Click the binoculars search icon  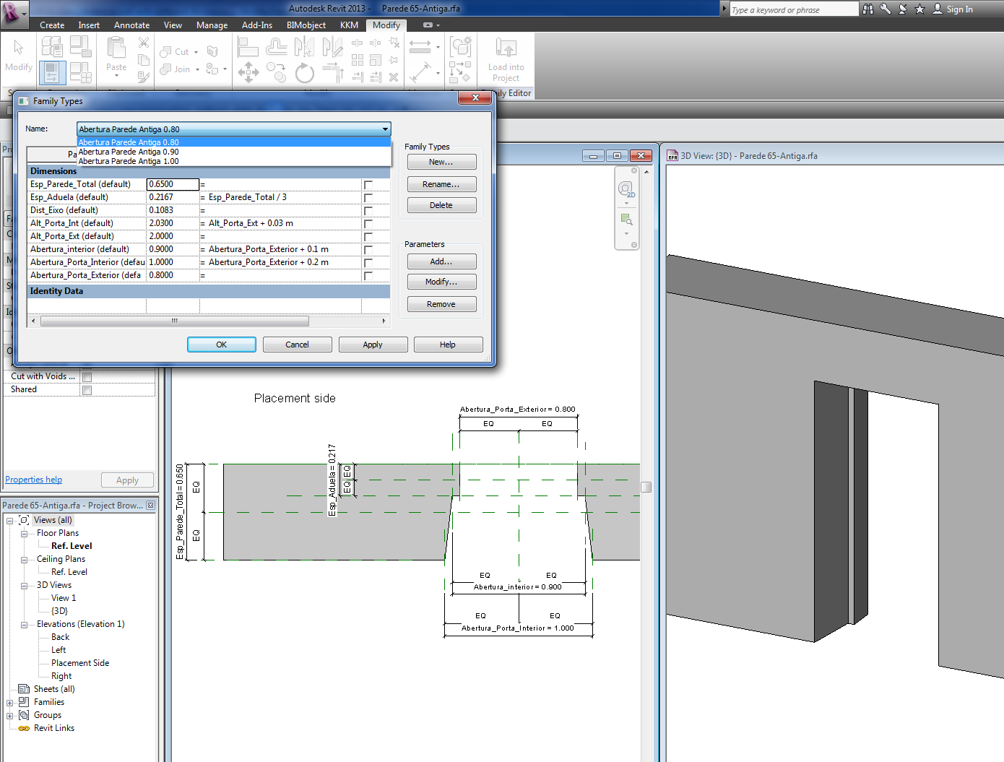pyautogui.click(x=867, y=9)
